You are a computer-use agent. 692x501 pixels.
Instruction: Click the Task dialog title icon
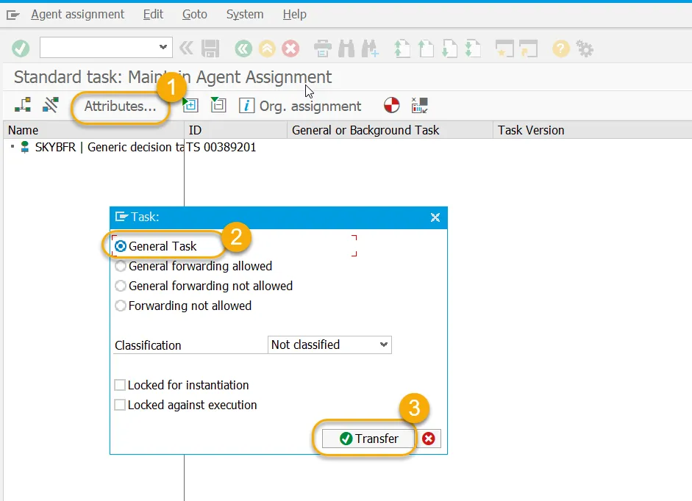point(121,217)
